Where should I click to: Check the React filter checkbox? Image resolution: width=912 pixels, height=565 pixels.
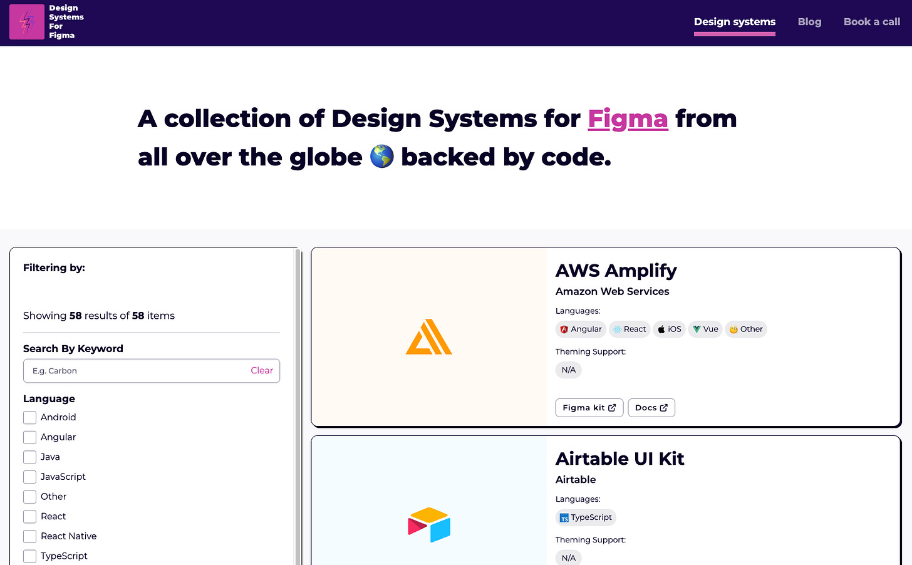coord(29,517)
